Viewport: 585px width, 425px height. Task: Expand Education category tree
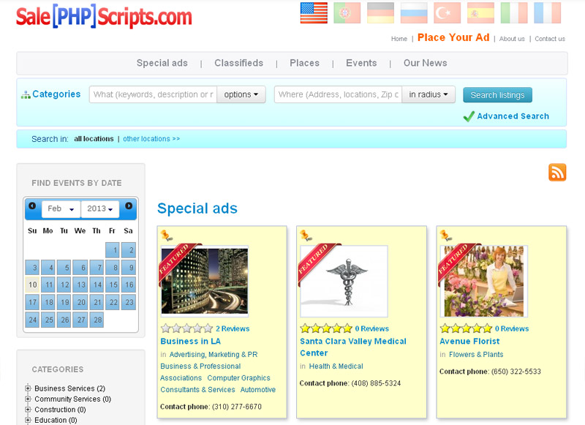tap(28, 420)
